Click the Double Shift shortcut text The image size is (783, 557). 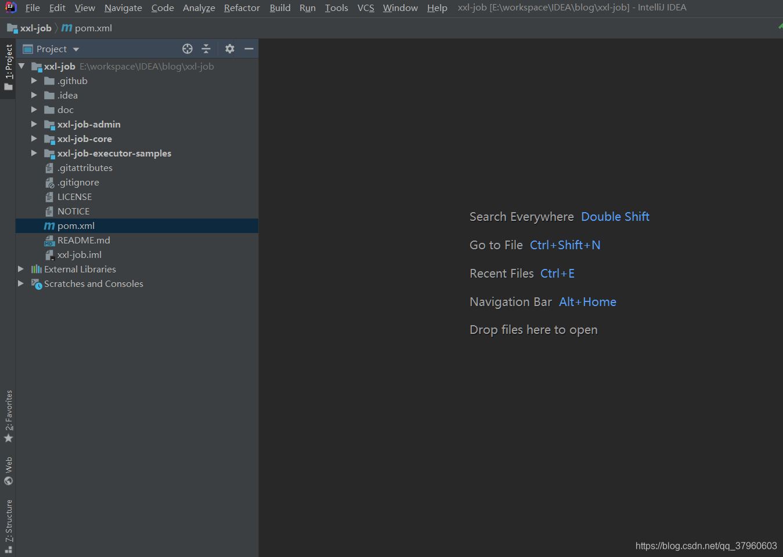[x=615, y=216]
